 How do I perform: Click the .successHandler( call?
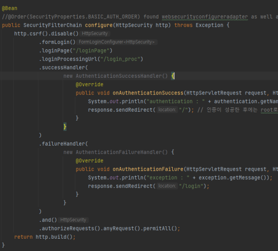pyautogui.click(x=63, y=67)
